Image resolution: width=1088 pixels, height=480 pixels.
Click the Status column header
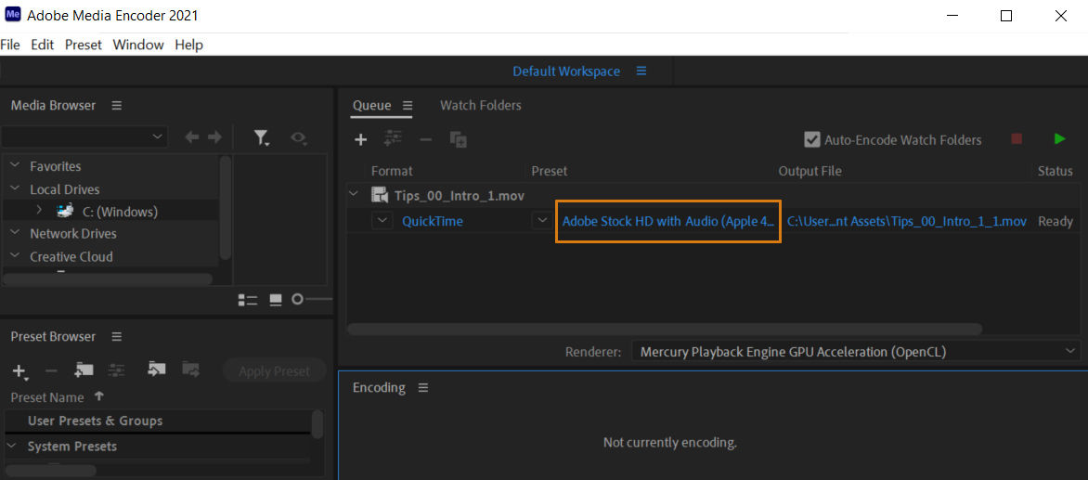click(1055, 171)
